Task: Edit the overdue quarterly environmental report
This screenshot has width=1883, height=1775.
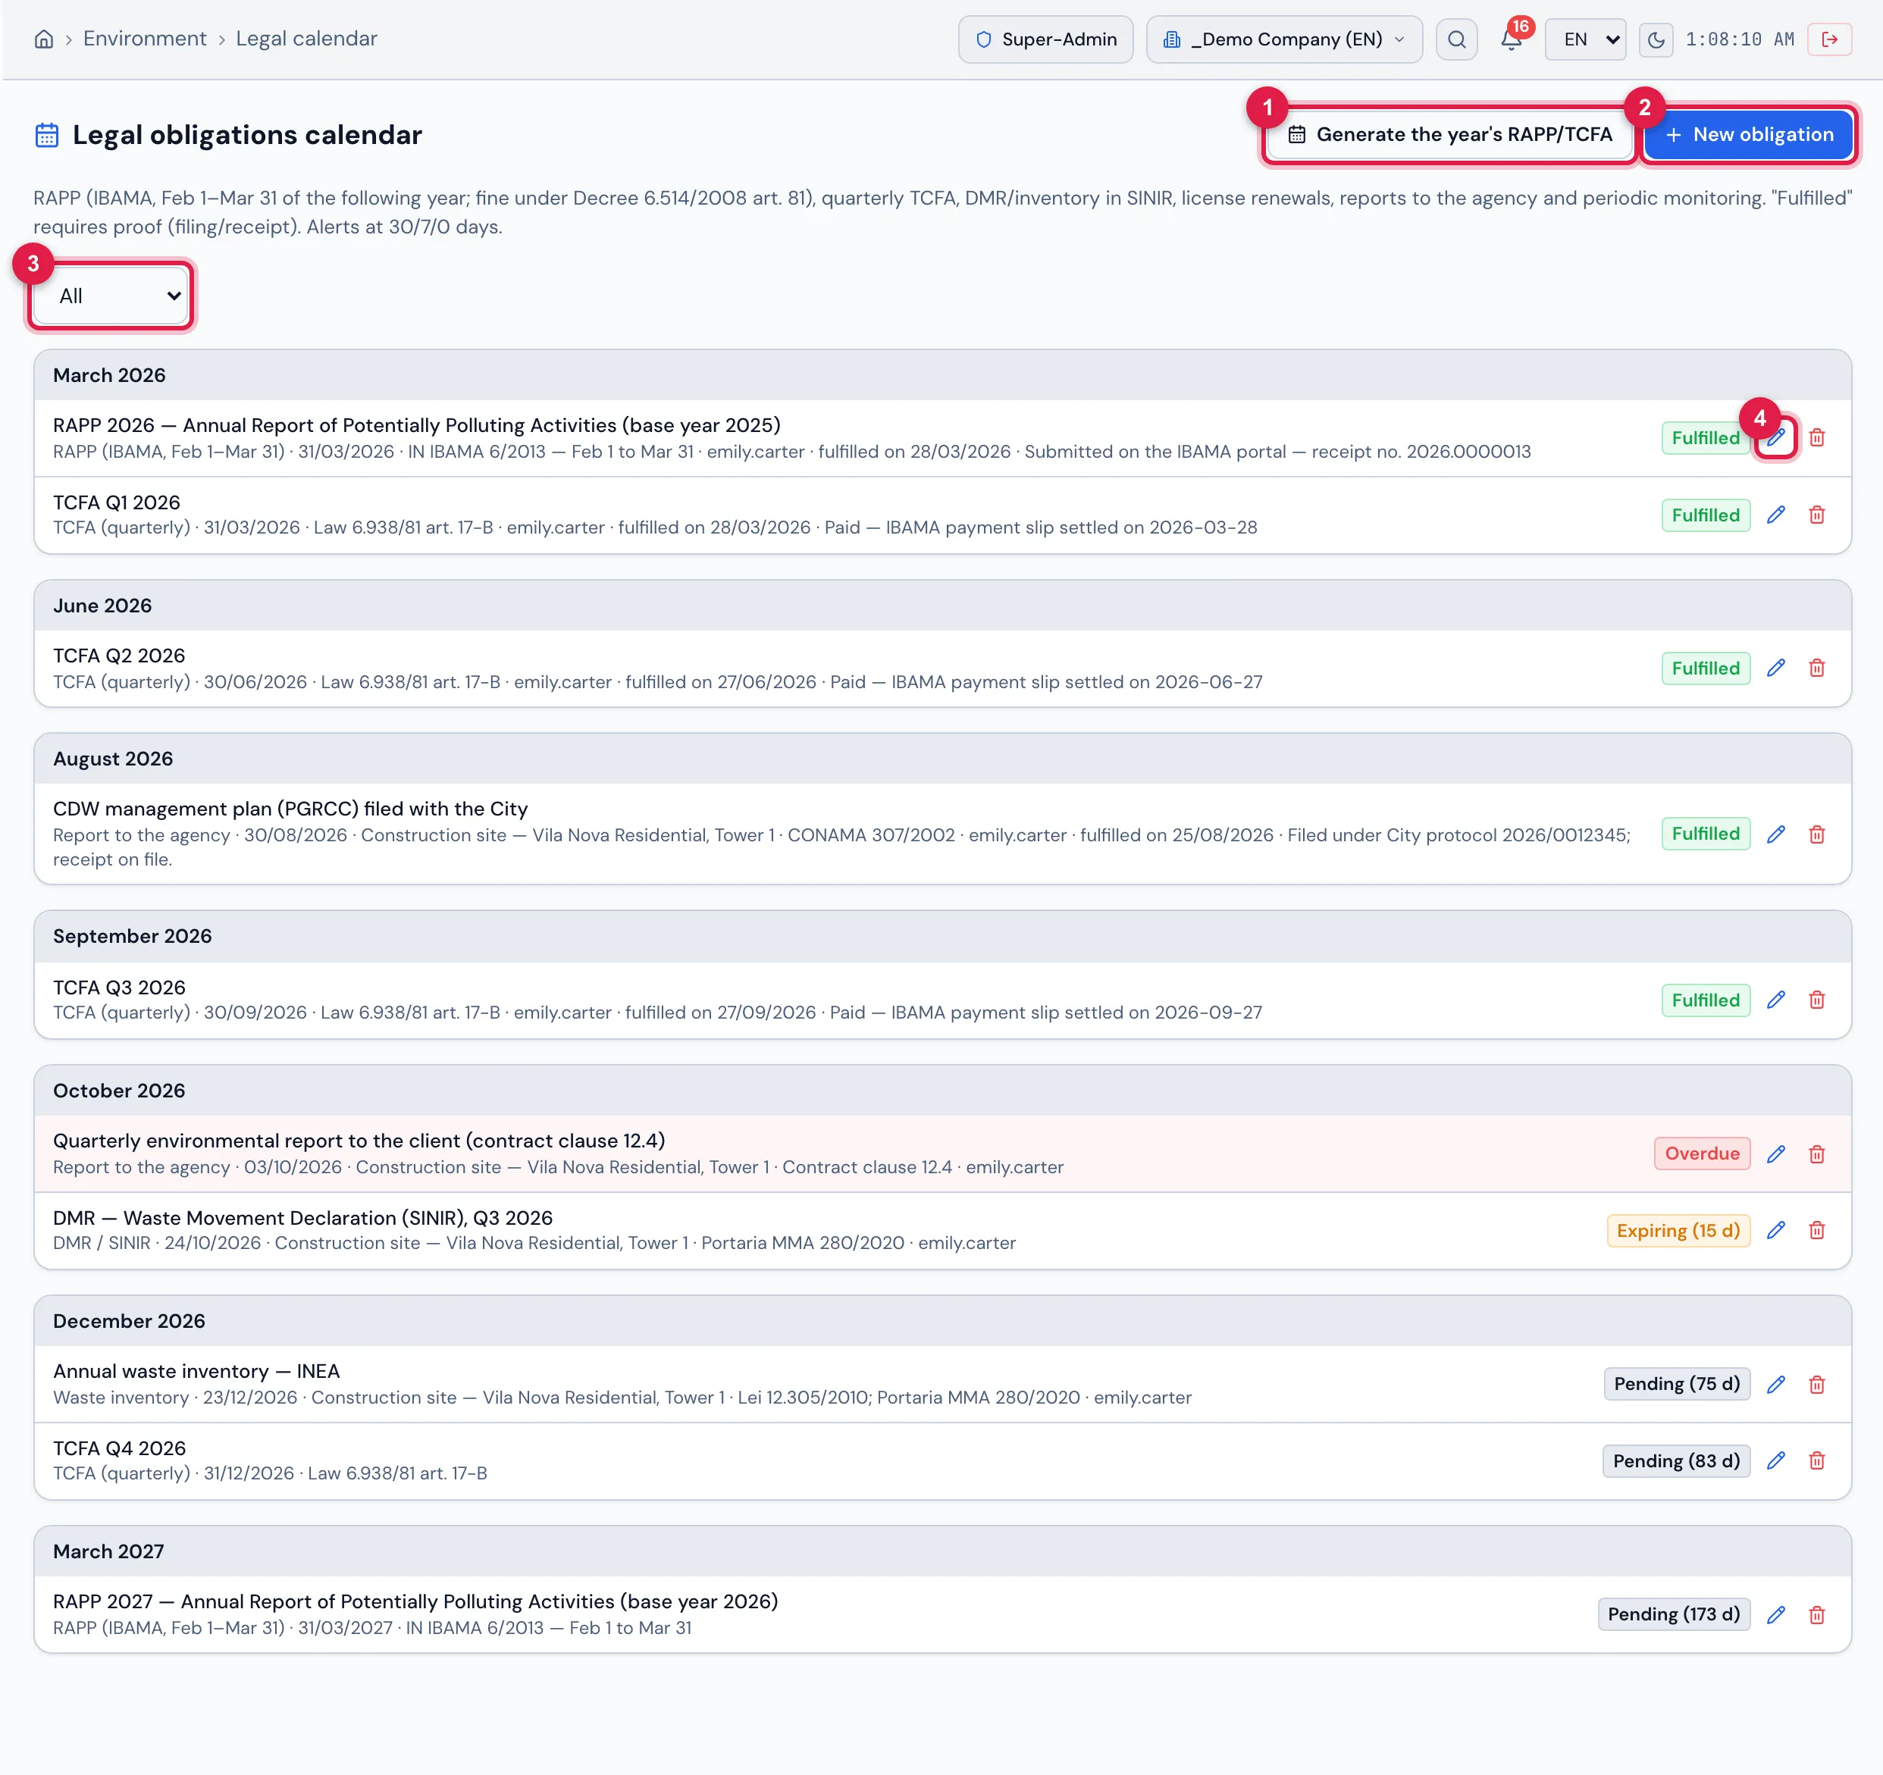Action: pyautogui.click(x=1776, y=1154)
